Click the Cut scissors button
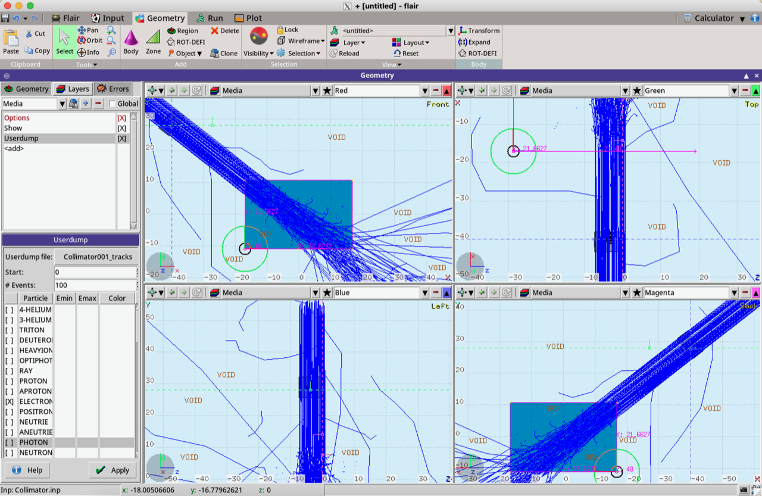The width and height of the screenshot is (762, 496). (x=35, y=34)
